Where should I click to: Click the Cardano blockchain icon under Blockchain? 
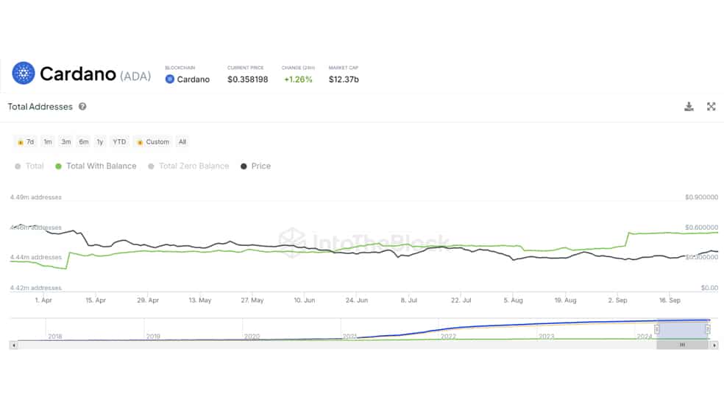click(x=169, y=80)
